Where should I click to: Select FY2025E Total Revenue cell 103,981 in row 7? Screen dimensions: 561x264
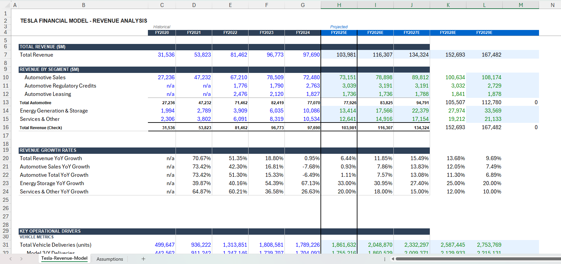point(346,55)
